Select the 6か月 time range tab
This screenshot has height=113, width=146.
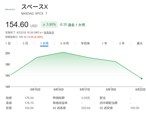tap(64, 43)
